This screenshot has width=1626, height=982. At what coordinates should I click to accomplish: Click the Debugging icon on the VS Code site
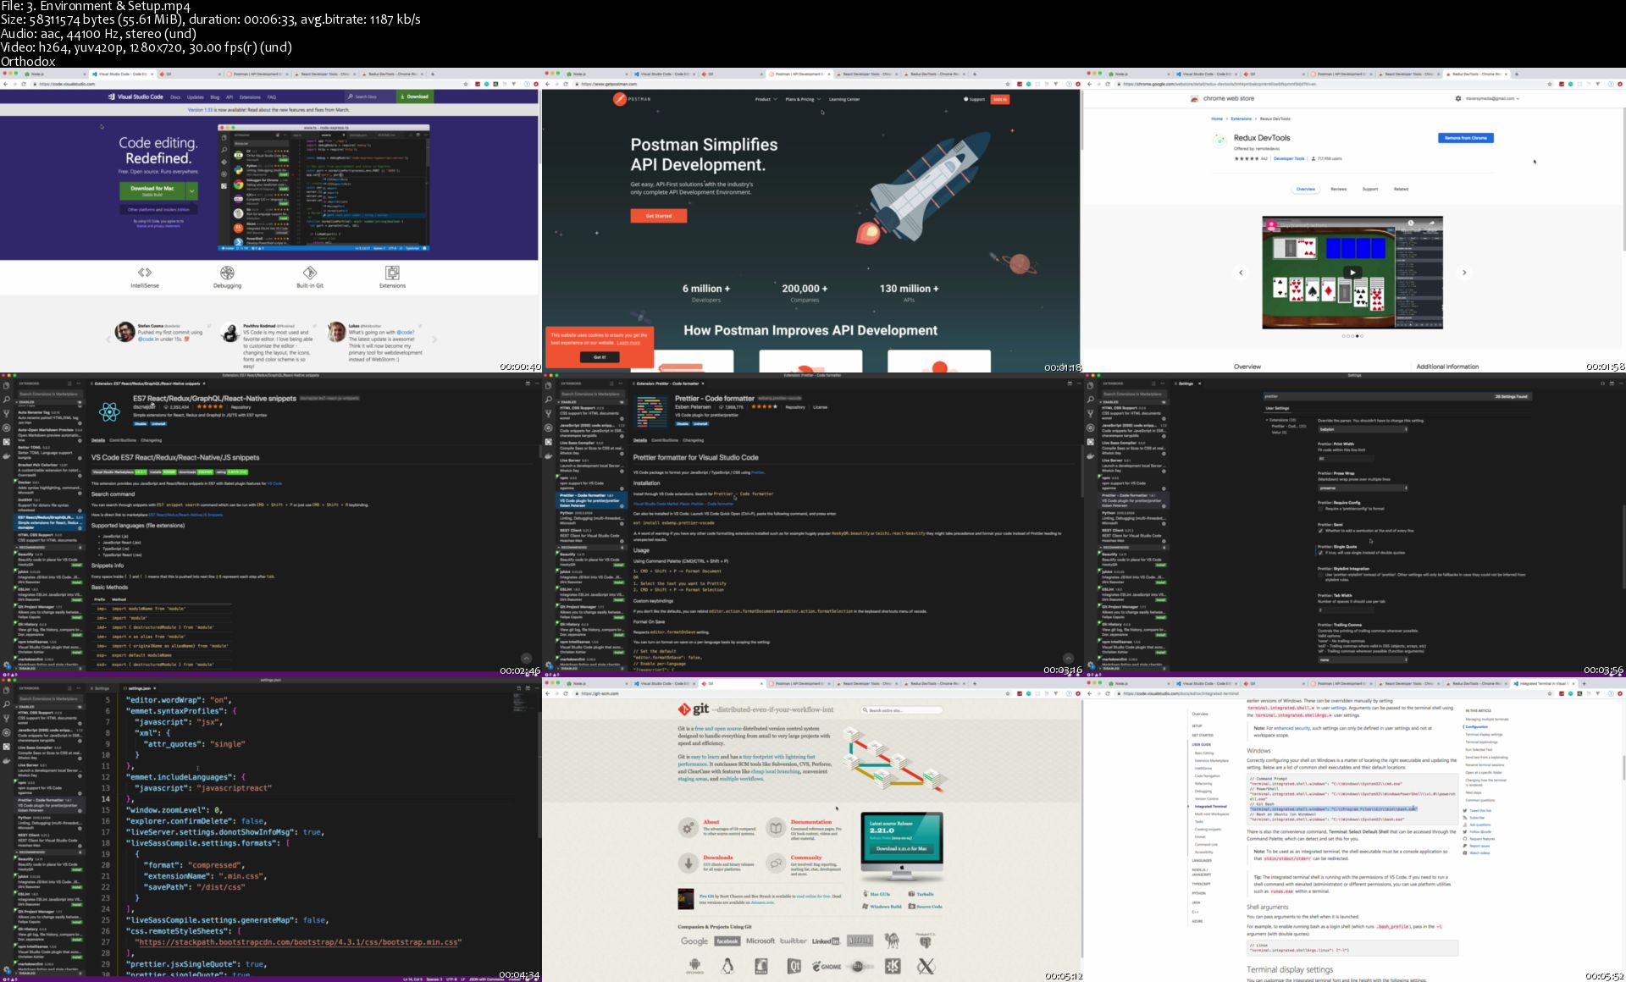pyautogui.click(x=227, y=273)
